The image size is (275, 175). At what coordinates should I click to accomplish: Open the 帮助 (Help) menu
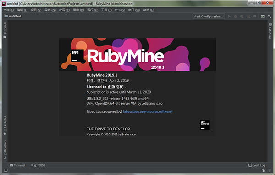click(x=148, y=10)
